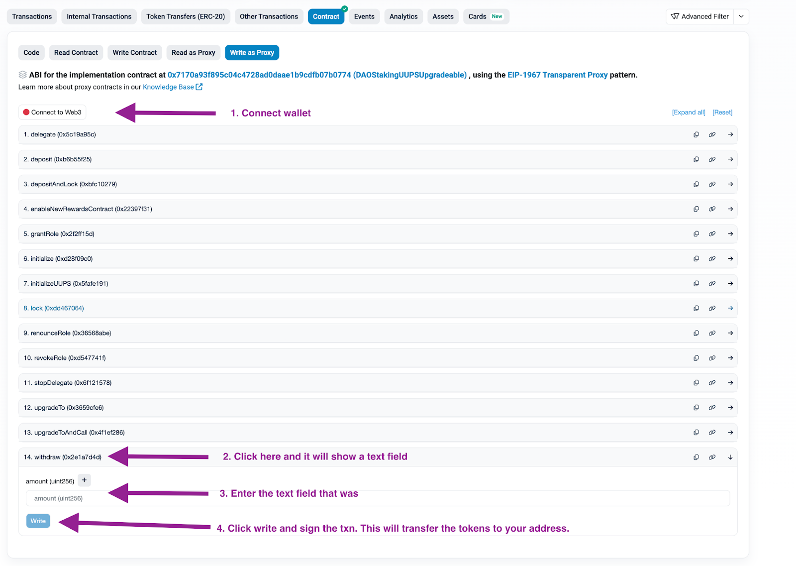Copy permalink for lock row
The image size is (796, 566).
click(x=712, y=309)
